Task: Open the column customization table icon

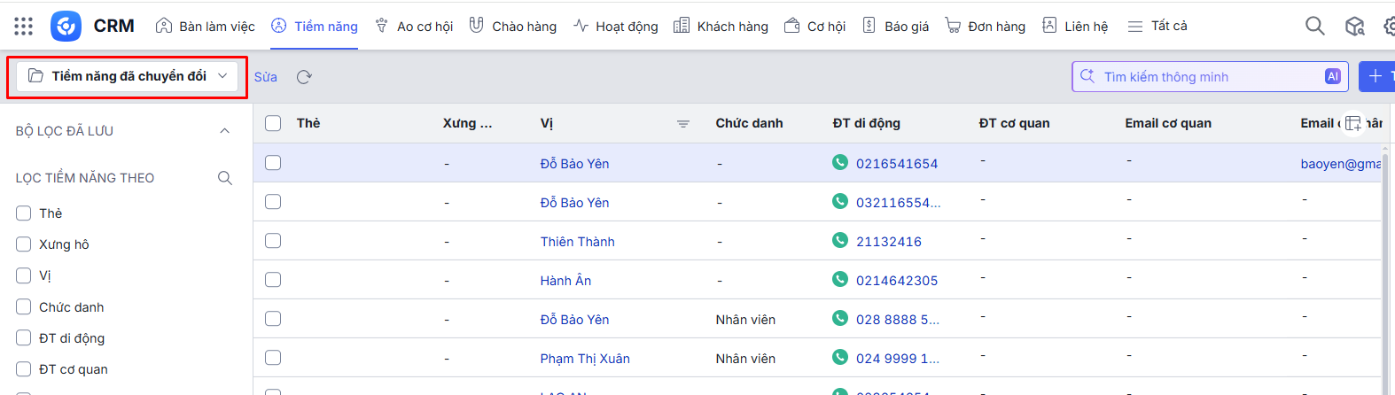Action: coord(1352,123)
